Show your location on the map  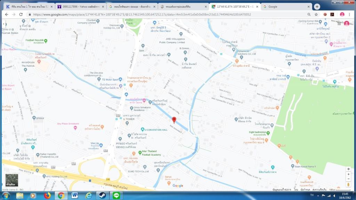pyautogui.click(x=348, y=169)
